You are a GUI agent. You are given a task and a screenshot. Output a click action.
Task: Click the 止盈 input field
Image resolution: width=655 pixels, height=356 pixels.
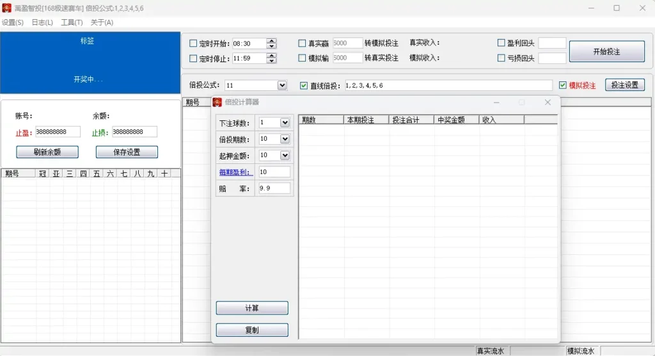58,132
